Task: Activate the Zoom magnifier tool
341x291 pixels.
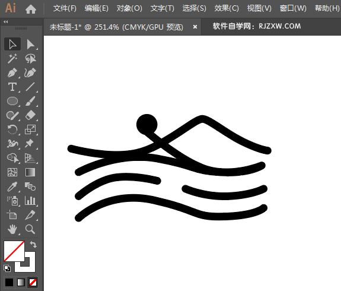Action: 30,229
